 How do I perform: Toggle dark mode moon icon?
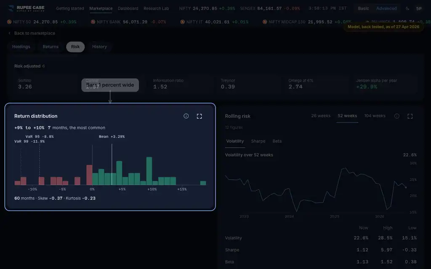click(407, 8)
